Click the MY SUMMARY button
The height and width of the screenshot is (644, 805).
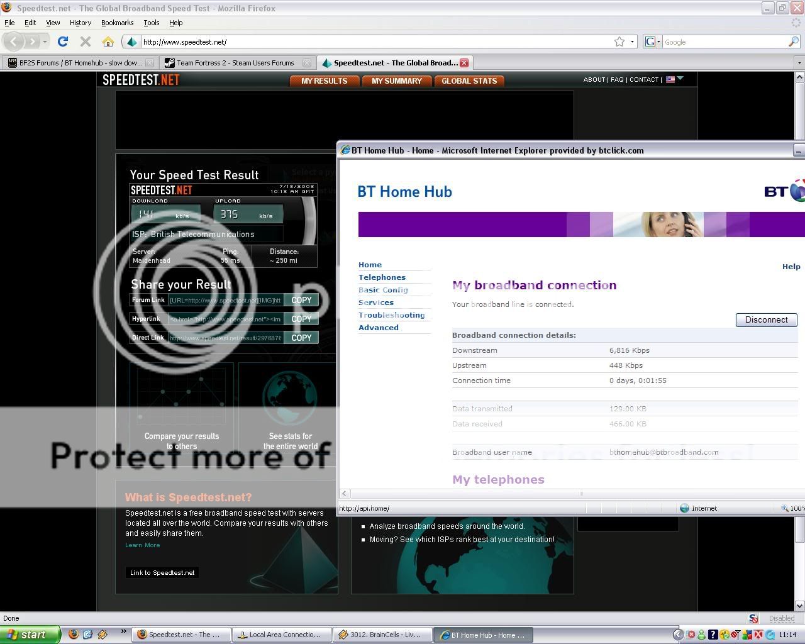tap(397, 80)
